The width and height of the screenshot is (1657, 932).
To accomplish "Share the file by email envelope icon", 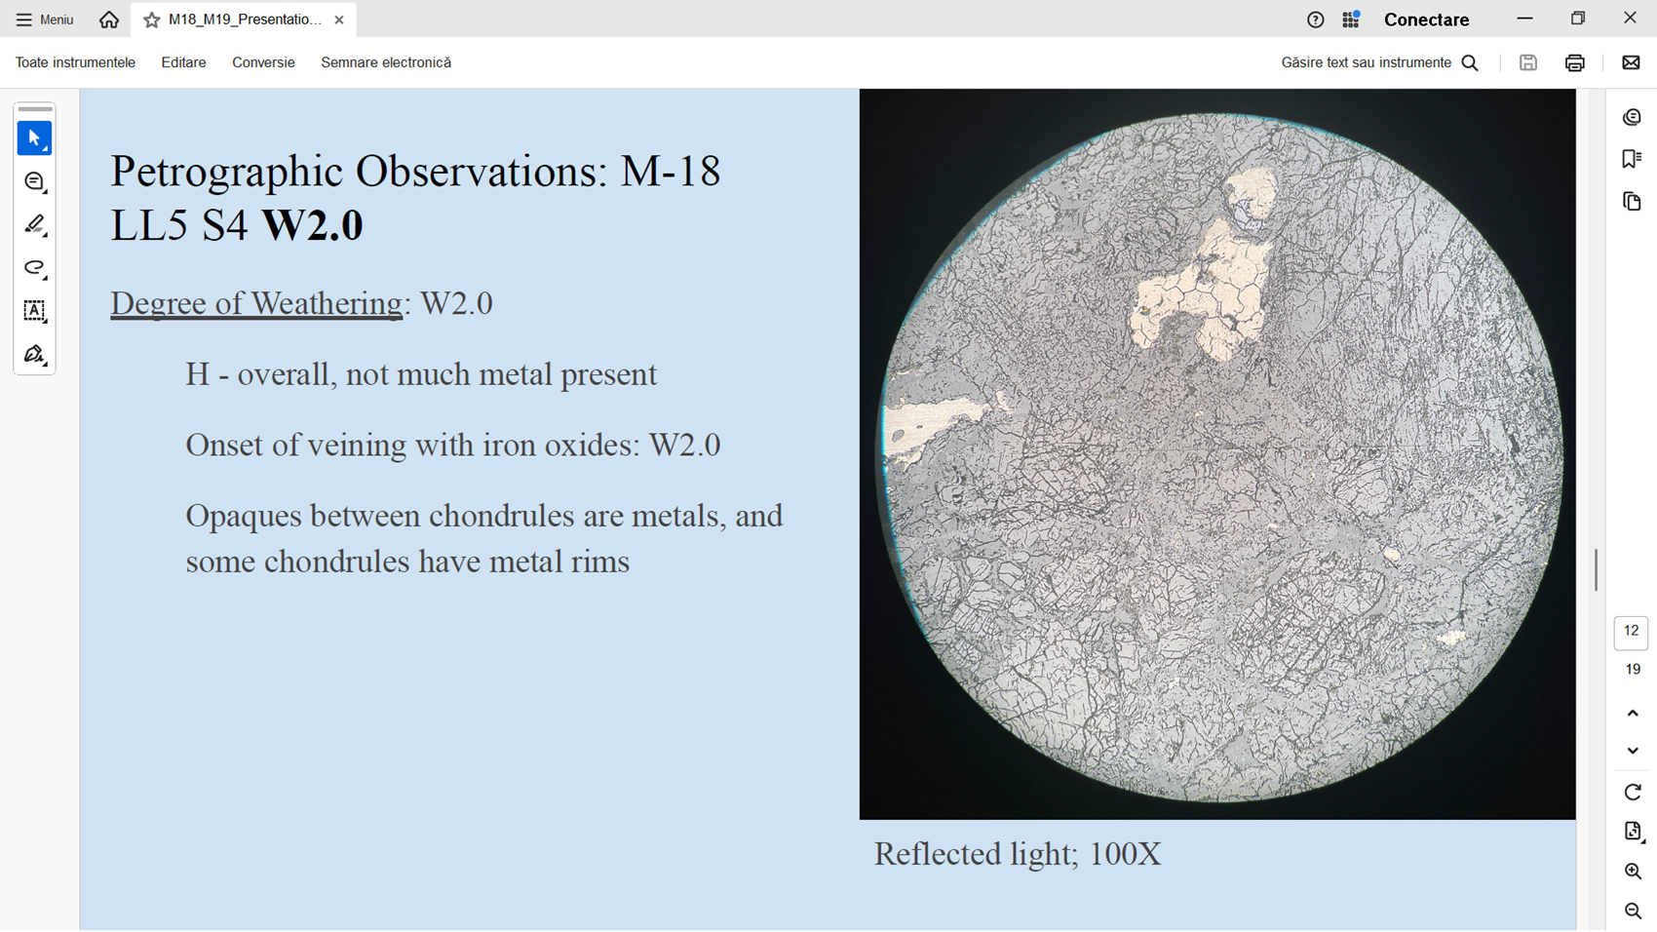I will click(x=1630, y=62).
